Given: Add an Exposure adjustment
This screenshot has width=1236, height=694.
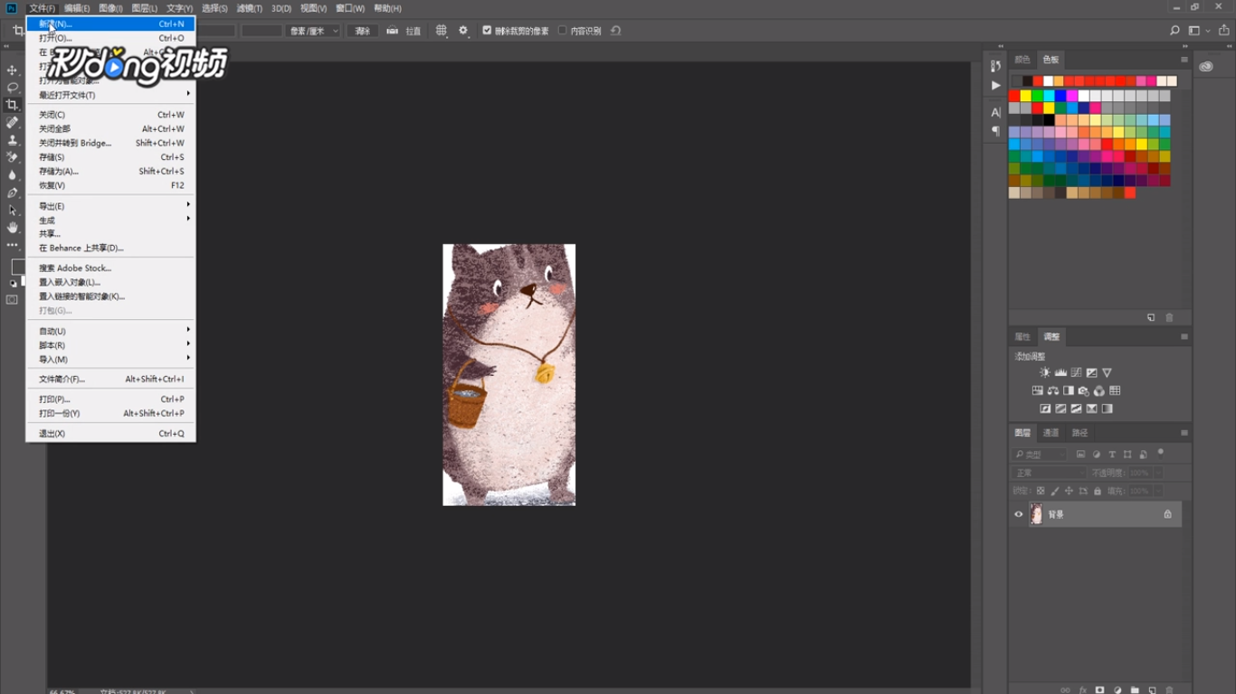Looking at the screenshot, I should [1091, 372].
